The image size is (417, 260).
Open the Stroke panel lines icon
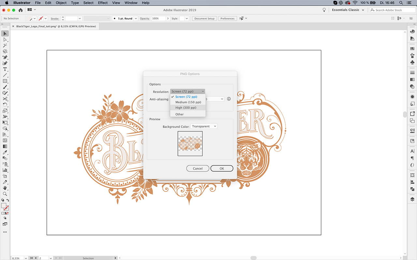412,72
